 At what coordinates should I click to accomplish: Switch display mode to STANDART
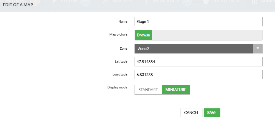point(148,90)
